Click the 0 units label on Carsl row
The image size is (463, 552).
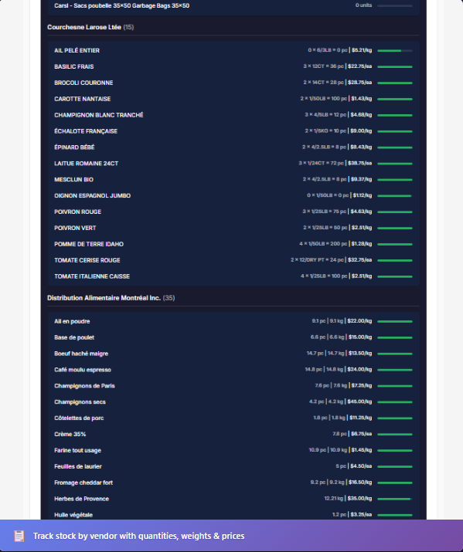pyautogui.click(x=363, y=5)
